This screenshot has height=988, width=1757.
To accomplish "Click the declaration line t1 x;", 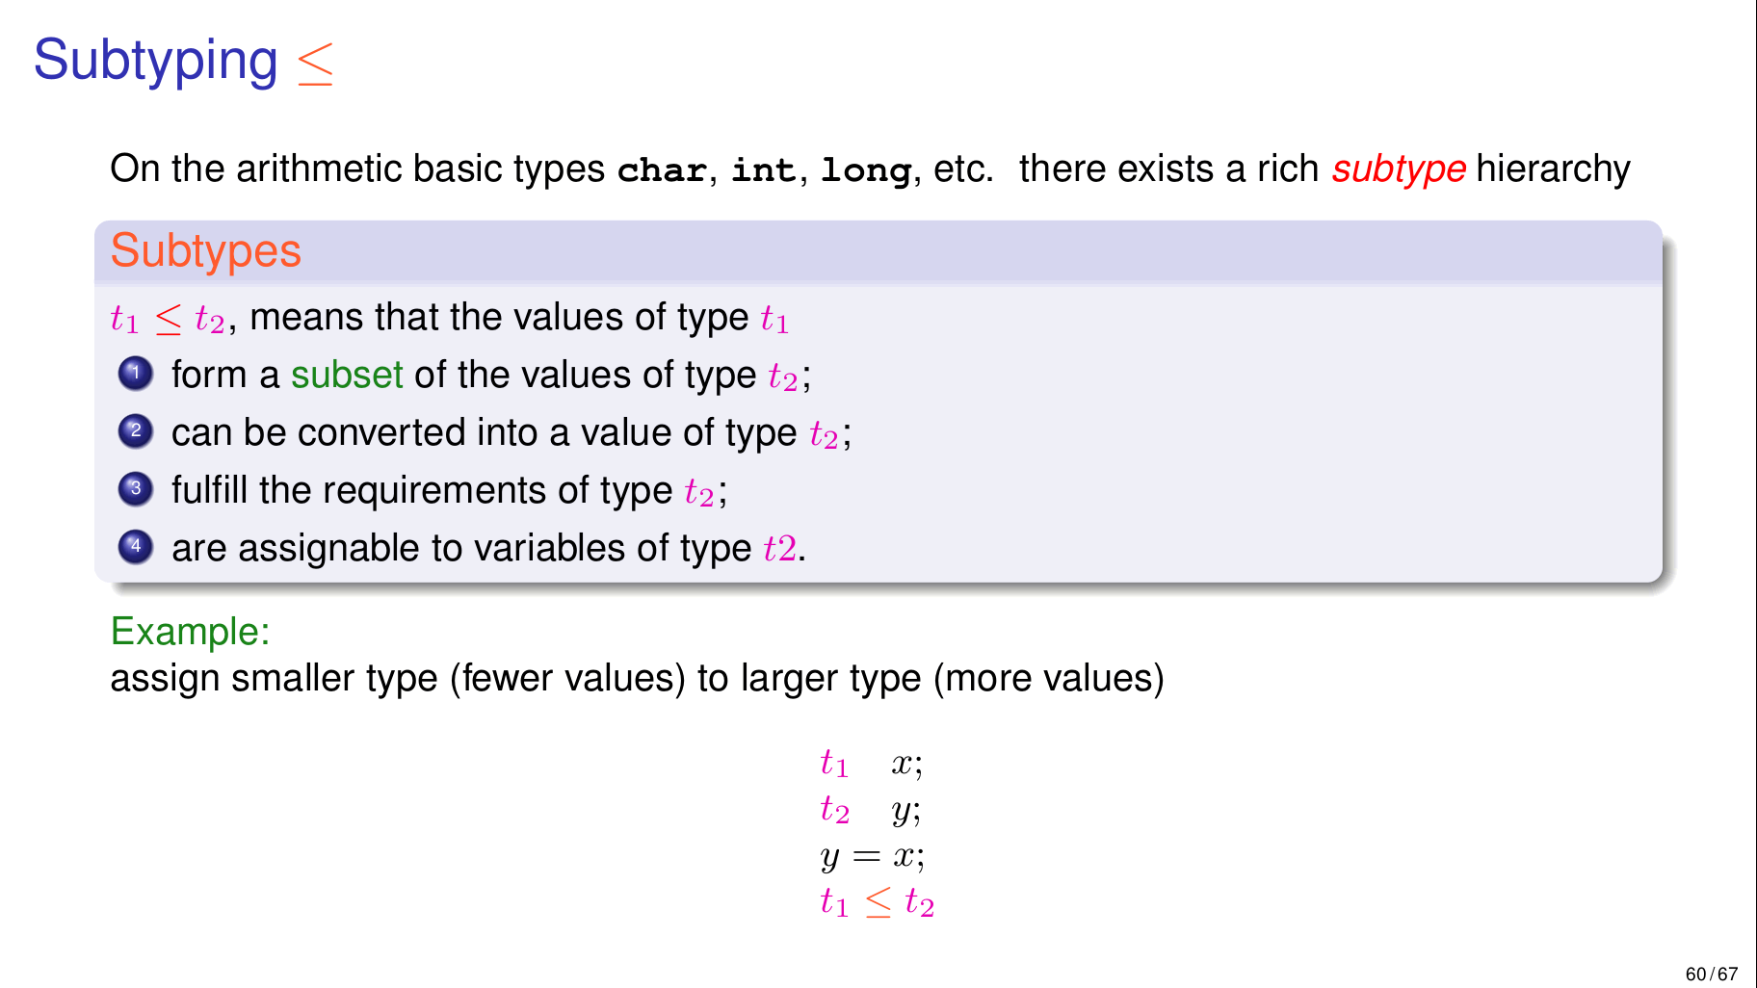I will [x=872, y=764].
